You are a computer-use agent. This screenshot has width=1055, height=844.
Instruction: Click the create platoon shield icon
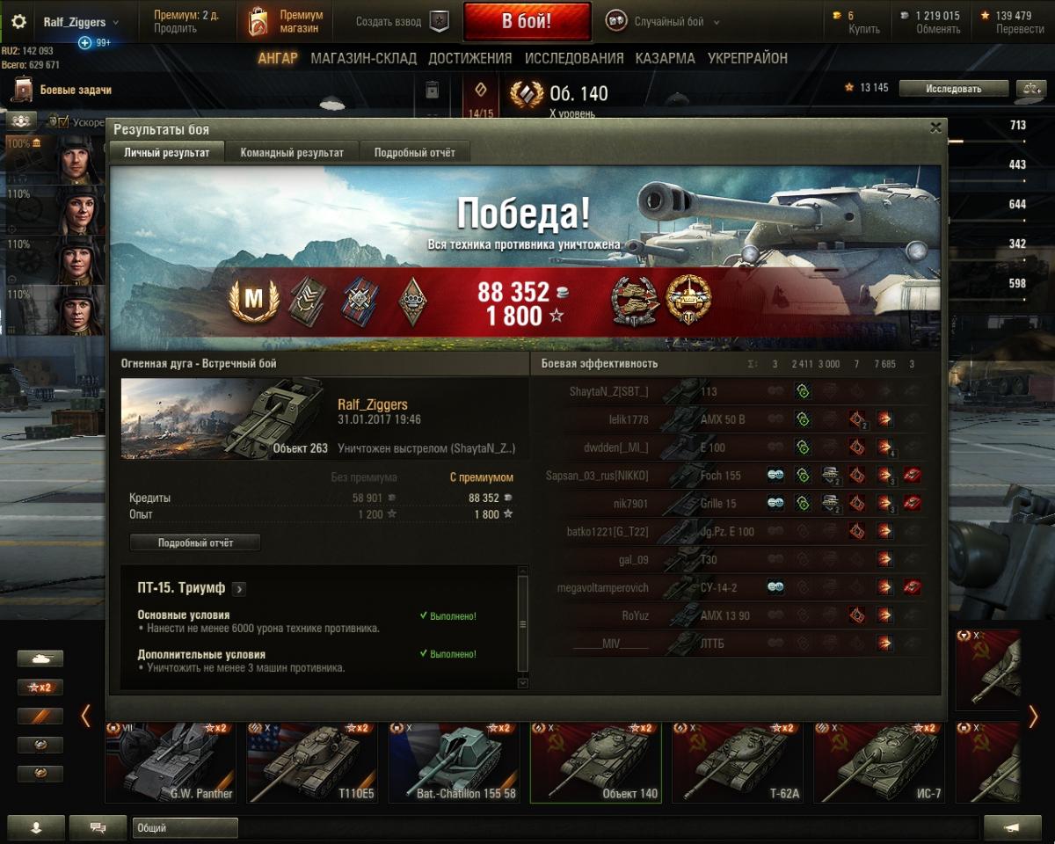pyautogui.click(x=439, y=22)
